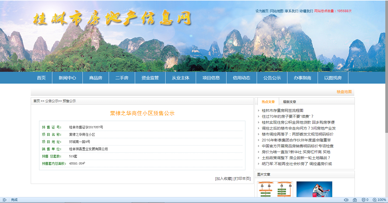
Task: Open the 楼盘地图 link
Action: 344,92
